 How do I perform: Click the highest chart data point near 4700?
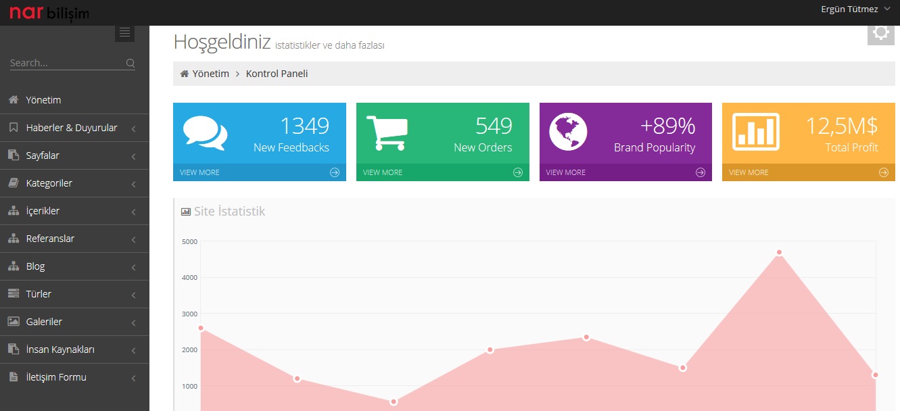click(779, 252)
